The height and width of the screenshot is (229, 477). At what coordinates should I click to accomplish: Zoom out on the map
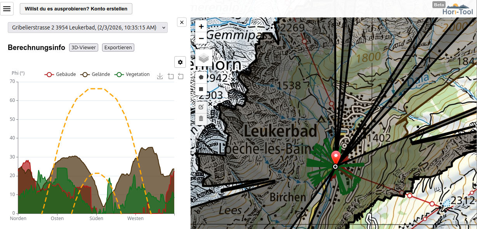(x=201, y=38)
